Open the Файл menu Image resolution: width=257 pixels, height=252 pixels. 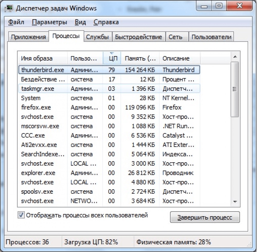click(16, 22)
